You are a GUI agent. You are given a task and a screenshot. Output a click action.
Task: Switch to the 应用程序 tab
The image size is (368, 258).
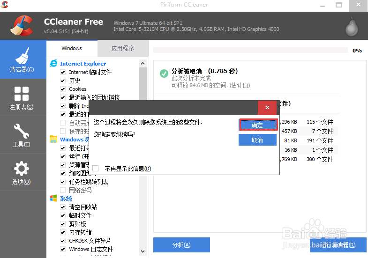click(123, 49)
